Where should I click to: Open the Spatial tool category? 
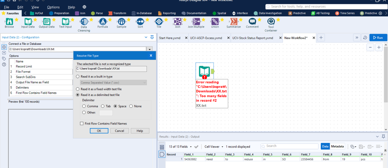pyautogui.click(x=219, y=13)
